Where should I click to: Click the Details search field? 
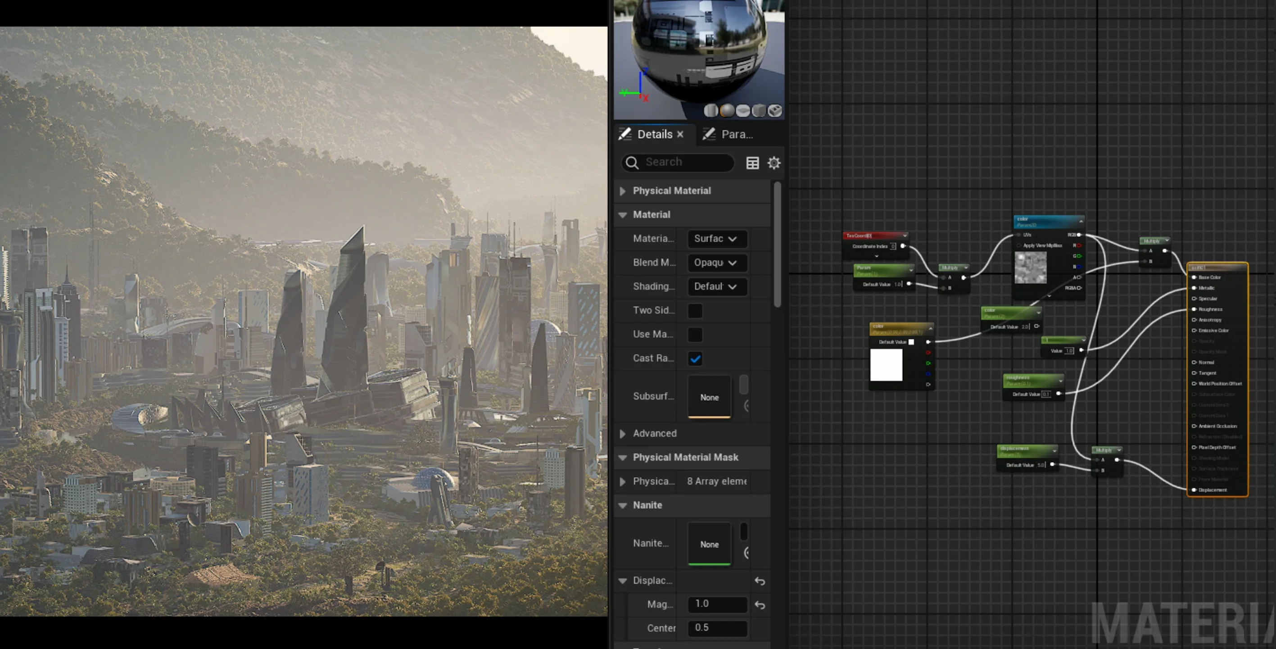click(x=678, y=163)
